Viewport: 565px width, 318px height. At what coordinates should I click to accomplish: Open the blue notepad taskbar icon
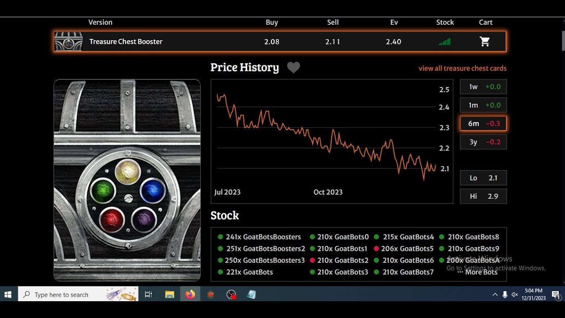[252, 295]
